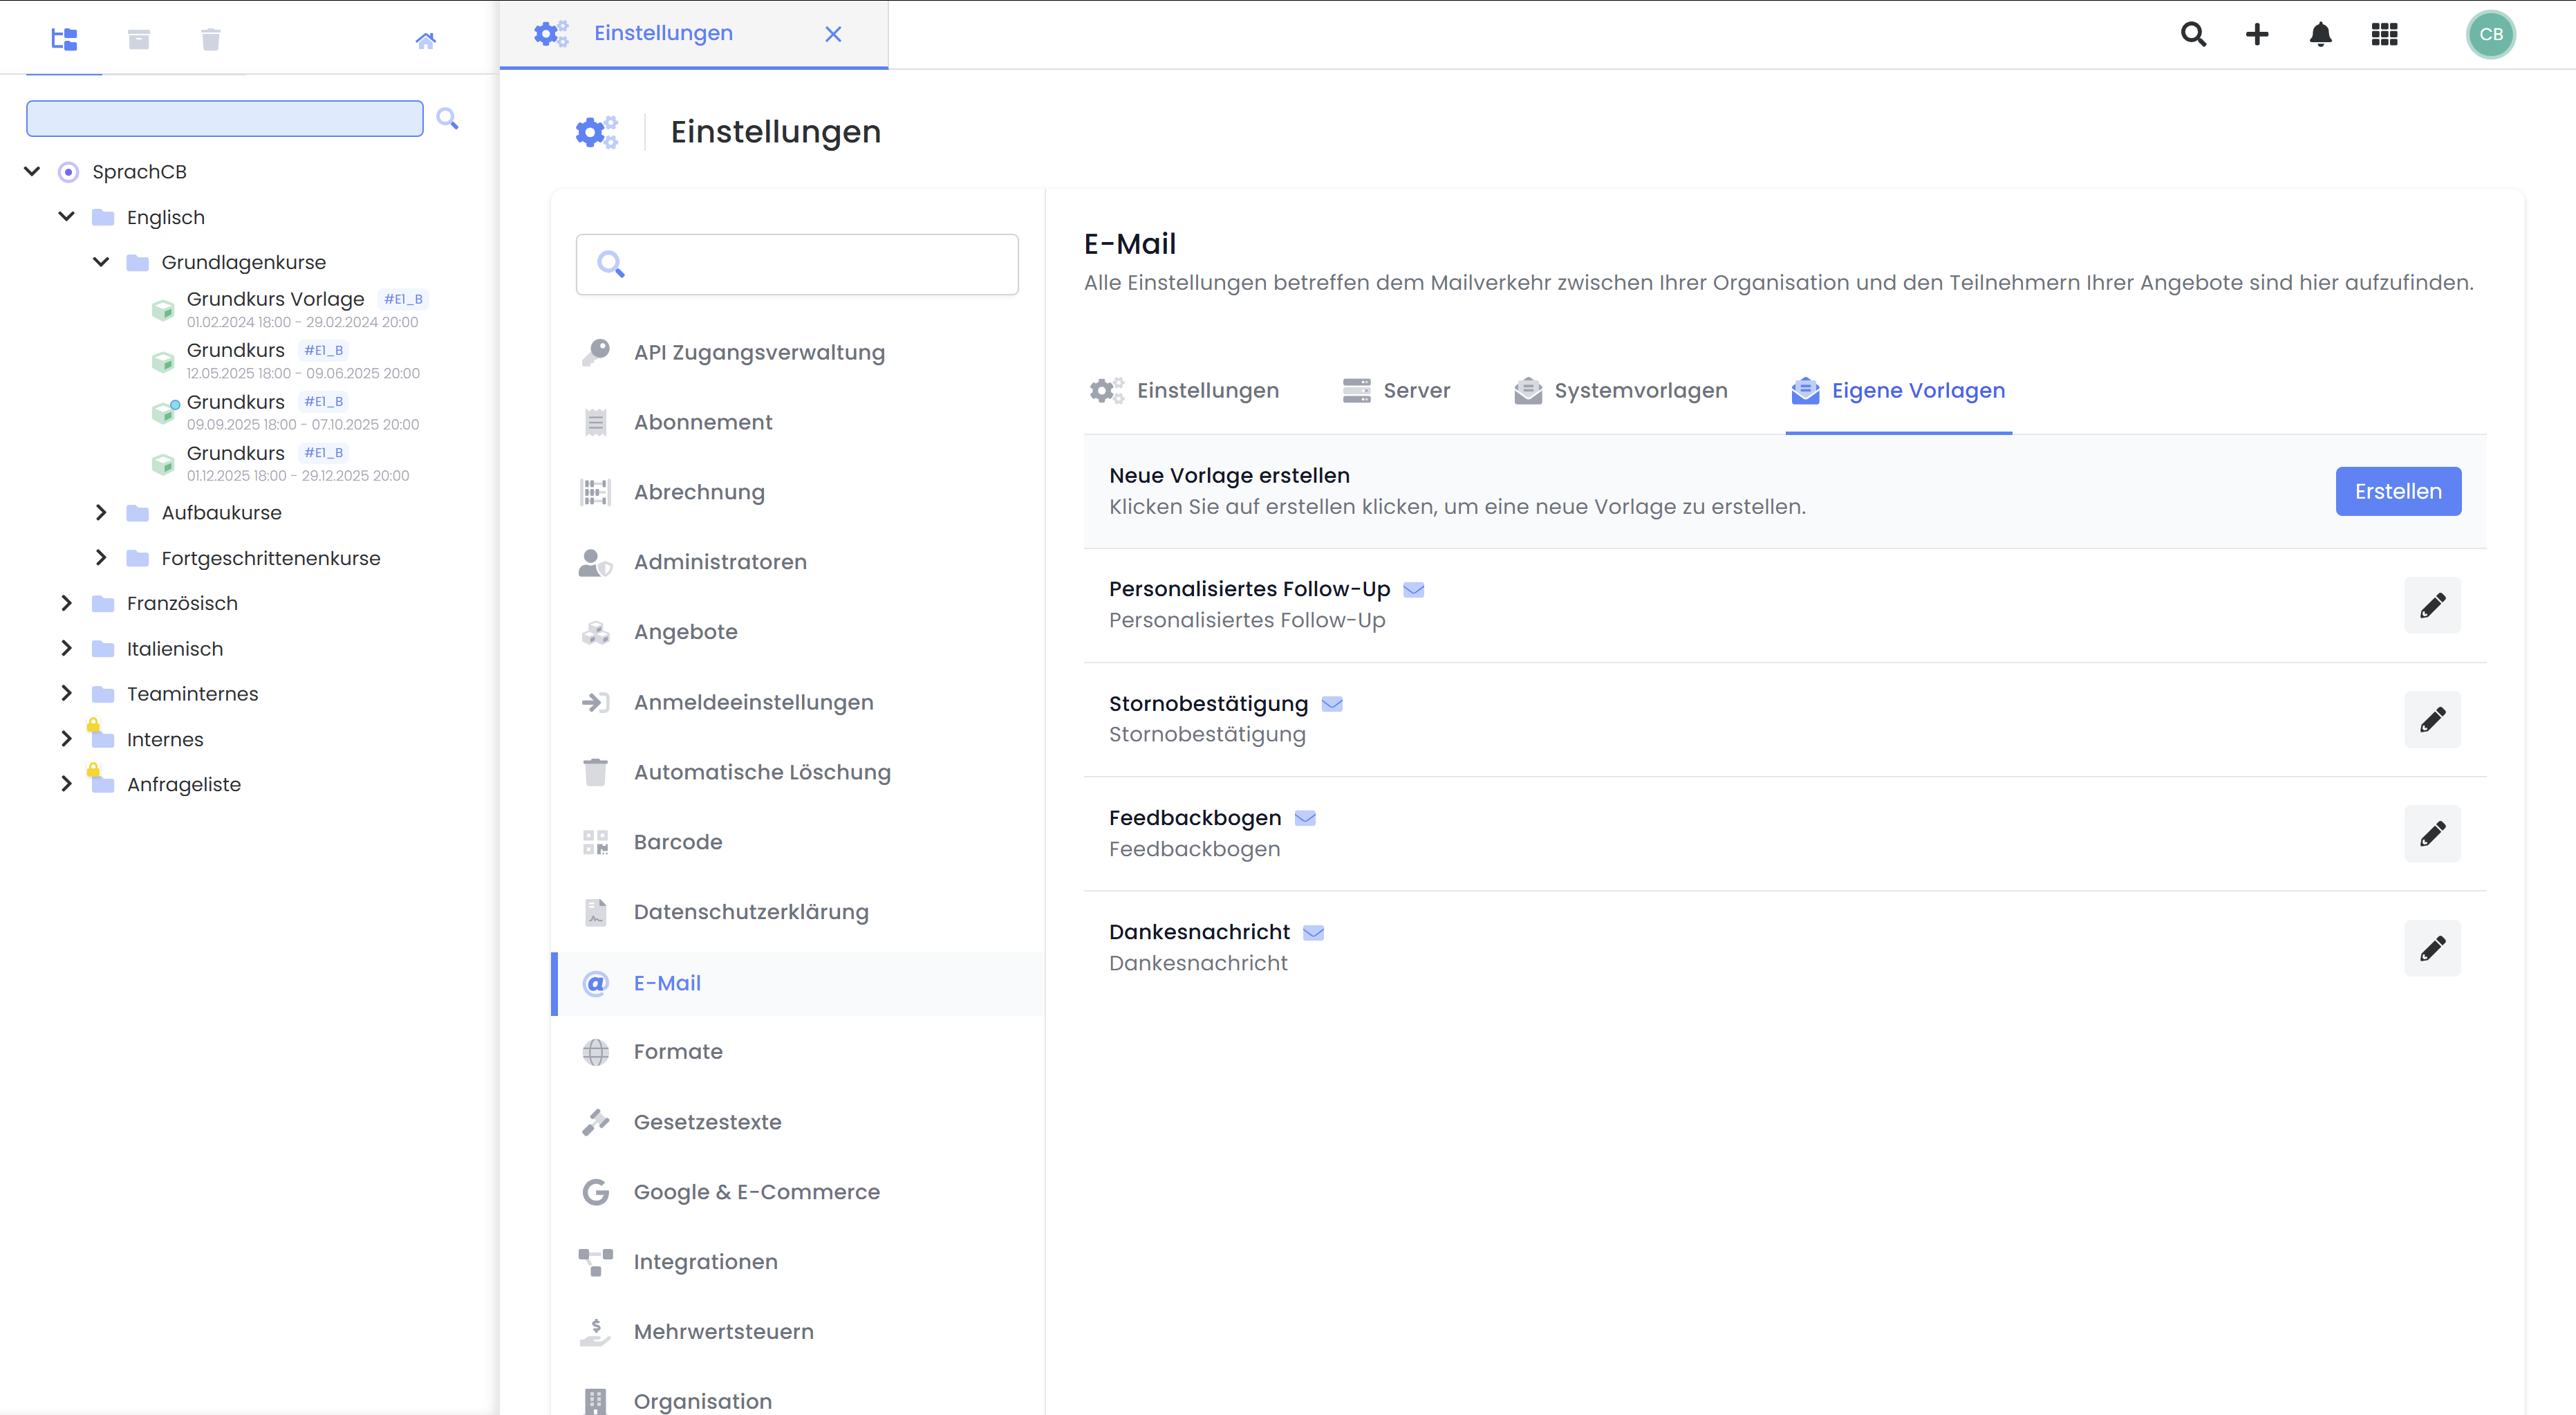Viewport: 2576px width, 1415px height.
Task: Click the notification bell icon
Action: point(2320,35)
